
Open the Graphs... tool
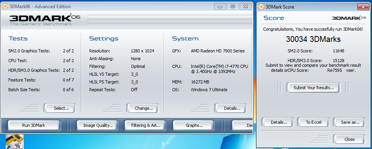(x=193, y=125)
